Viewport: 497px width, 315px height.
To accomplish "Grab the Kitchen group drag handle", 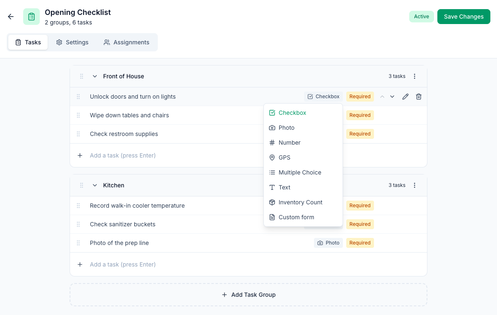I will tap(82, 185).
